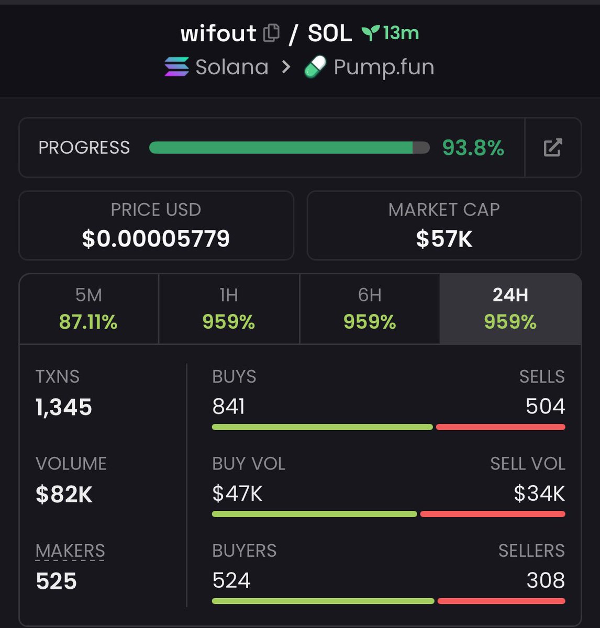Select the 5M timeframe tab
The width and height of the screenshot is (600, 628).
(x=88, y=309)
